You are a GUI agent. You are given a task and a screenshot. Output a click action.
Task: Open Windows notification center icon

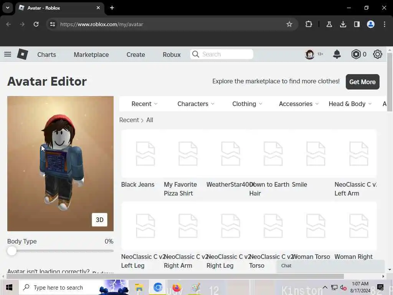pyautogui.click(x=380, y=287)
